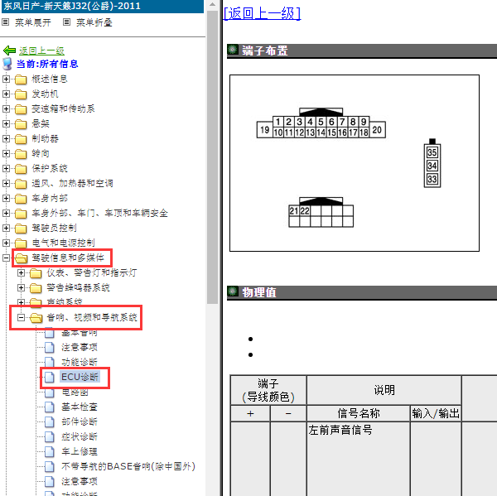Click the 菜单折叠 text
Screen dimensions: 497x496
tap(94, 22)
